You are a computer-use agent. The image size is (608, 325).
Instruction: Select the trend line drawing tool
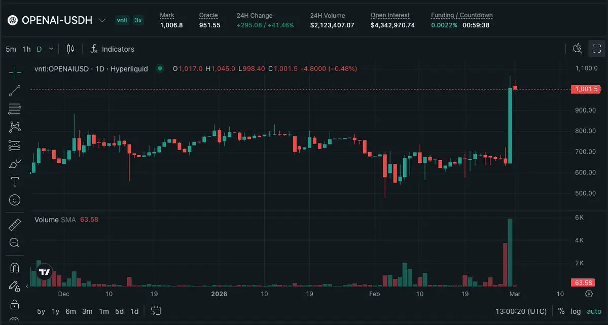coord(15,91)
